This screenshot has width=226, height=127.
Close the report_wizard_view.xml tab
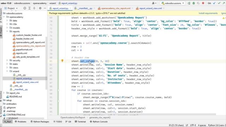pyautogui.click(x=164, y=8)
